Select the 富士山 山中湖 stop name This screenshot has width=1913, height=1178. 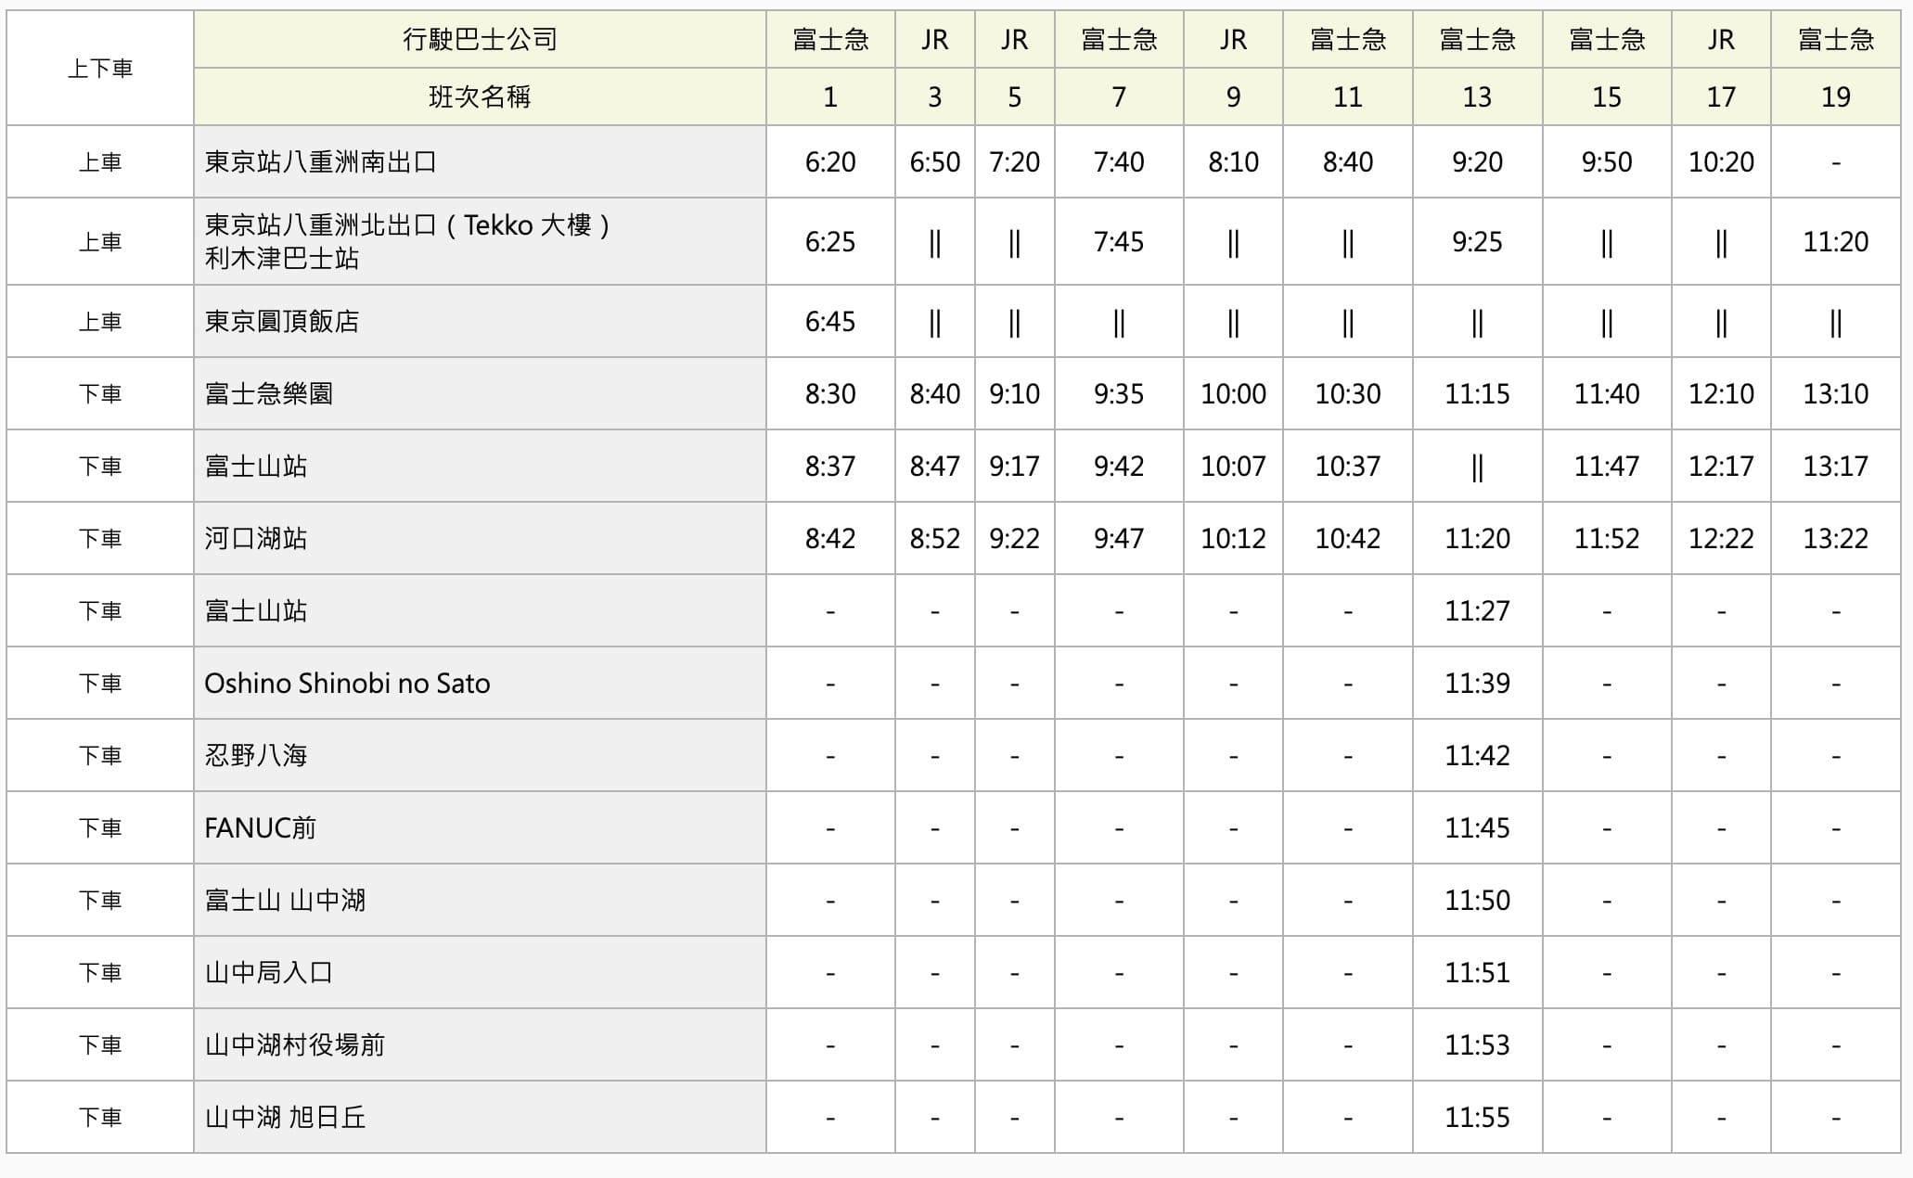[x=285, y=901]
